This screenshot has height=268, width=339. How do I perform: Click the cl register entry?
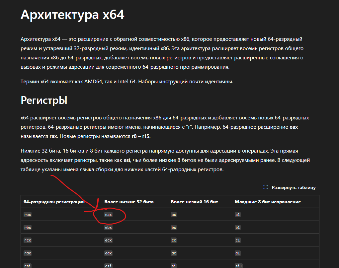[238, 240]
